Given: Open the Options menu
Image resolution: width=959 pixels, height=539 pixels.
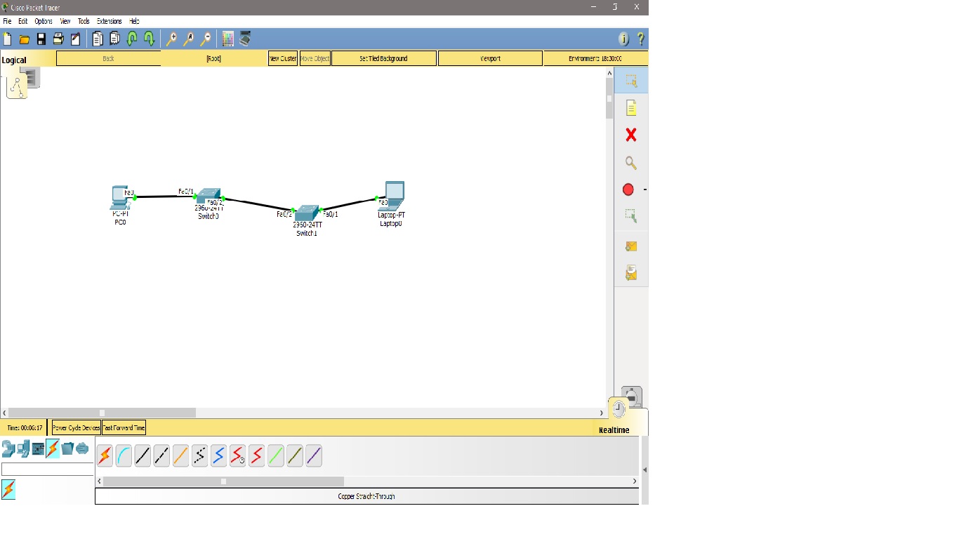Looking at the screenshot, I should coord(44,21).
